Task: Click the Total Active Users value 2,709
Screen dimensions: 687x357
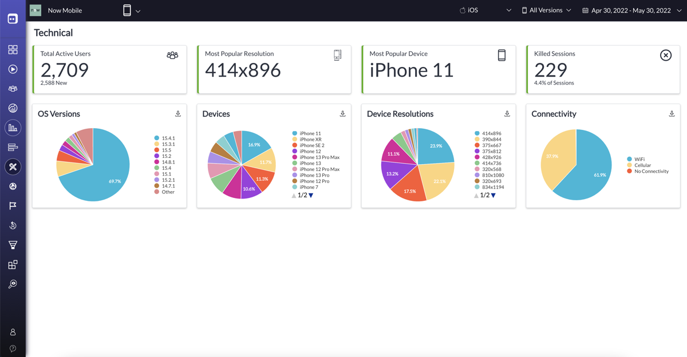Action: [65, 70]
